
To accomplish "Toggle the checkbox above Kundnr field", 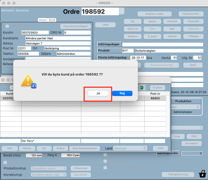I will coord(7,26).
